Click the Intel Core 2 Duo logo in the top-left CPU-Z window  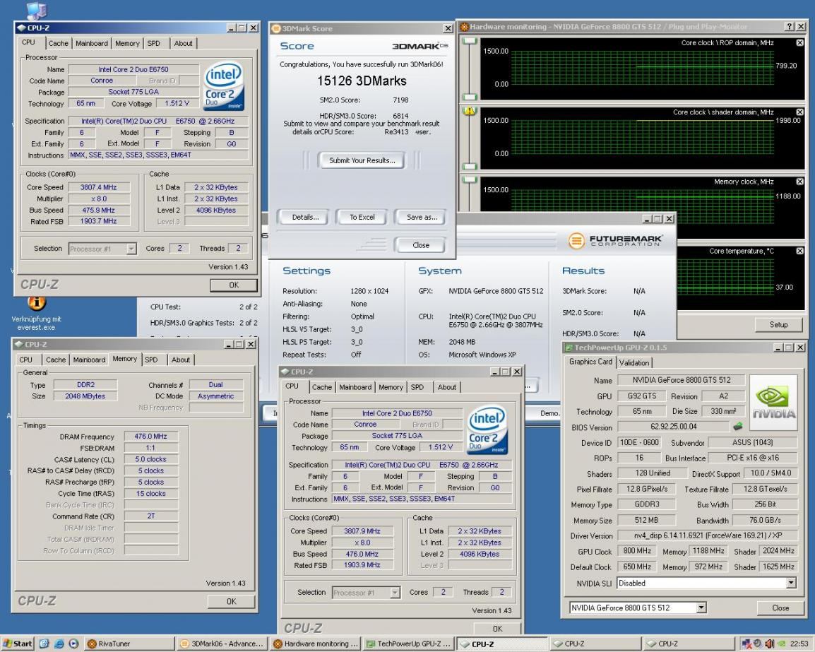pyautogui.click(x=223, y=85)
